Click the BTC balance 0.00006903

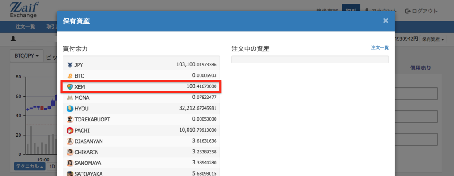[x=204, y=75]
